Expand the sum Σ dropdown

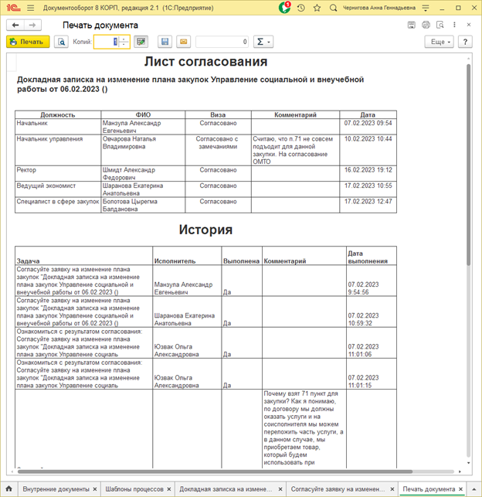click(263, 42)
